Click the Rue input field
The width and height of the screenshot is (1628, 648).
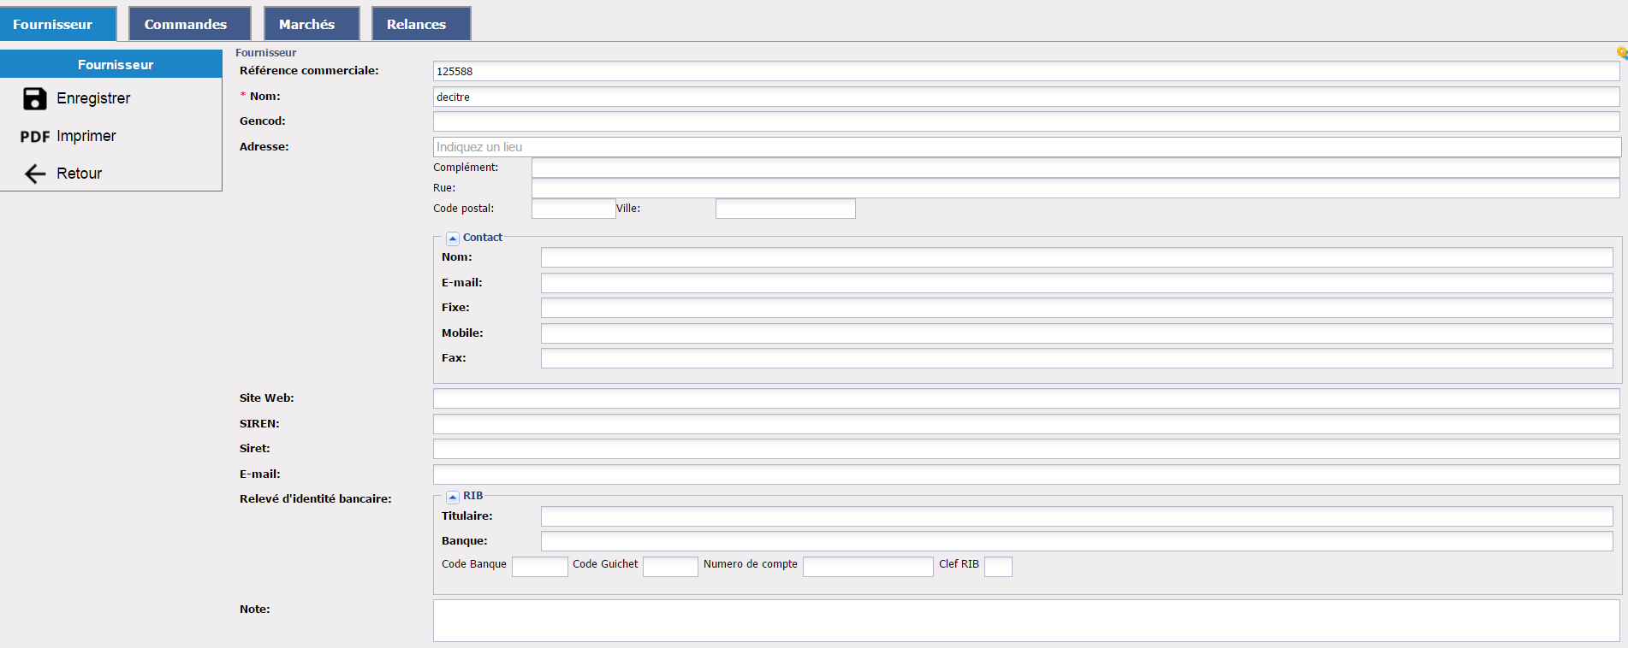tap(1076, 188)
